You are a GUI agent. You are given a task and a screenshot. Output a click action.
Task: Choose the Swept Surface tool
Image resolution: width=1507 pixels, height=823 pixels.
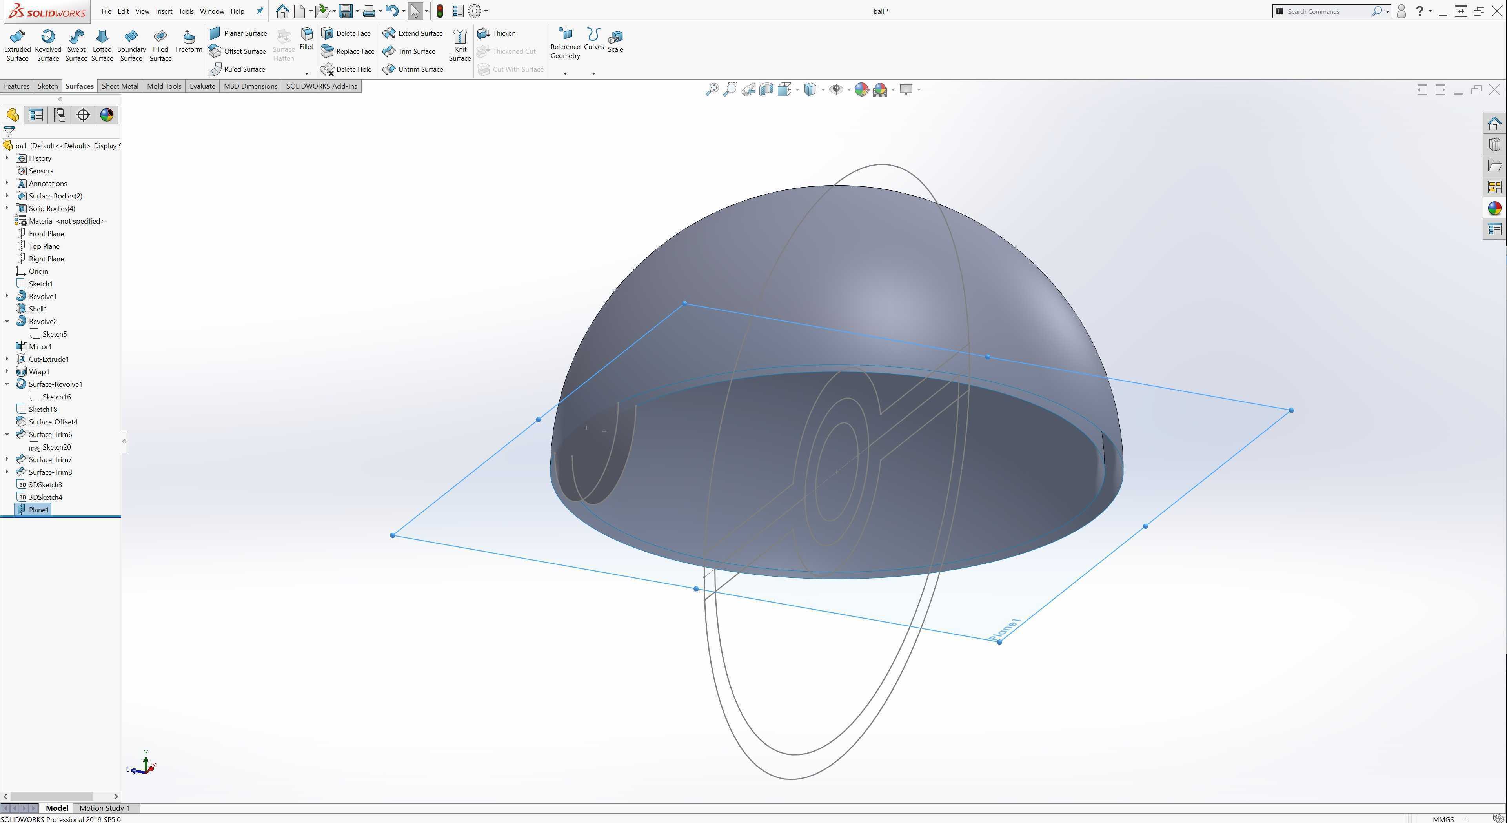(76, 46)
